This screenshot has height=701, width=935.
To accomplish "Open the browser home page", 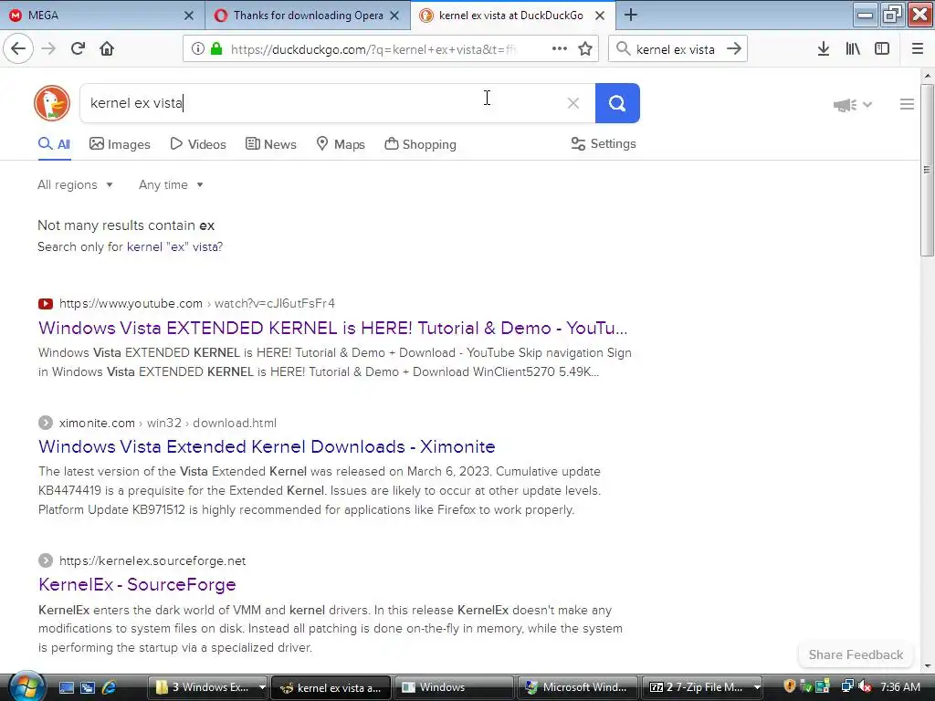I will point(107,48).
